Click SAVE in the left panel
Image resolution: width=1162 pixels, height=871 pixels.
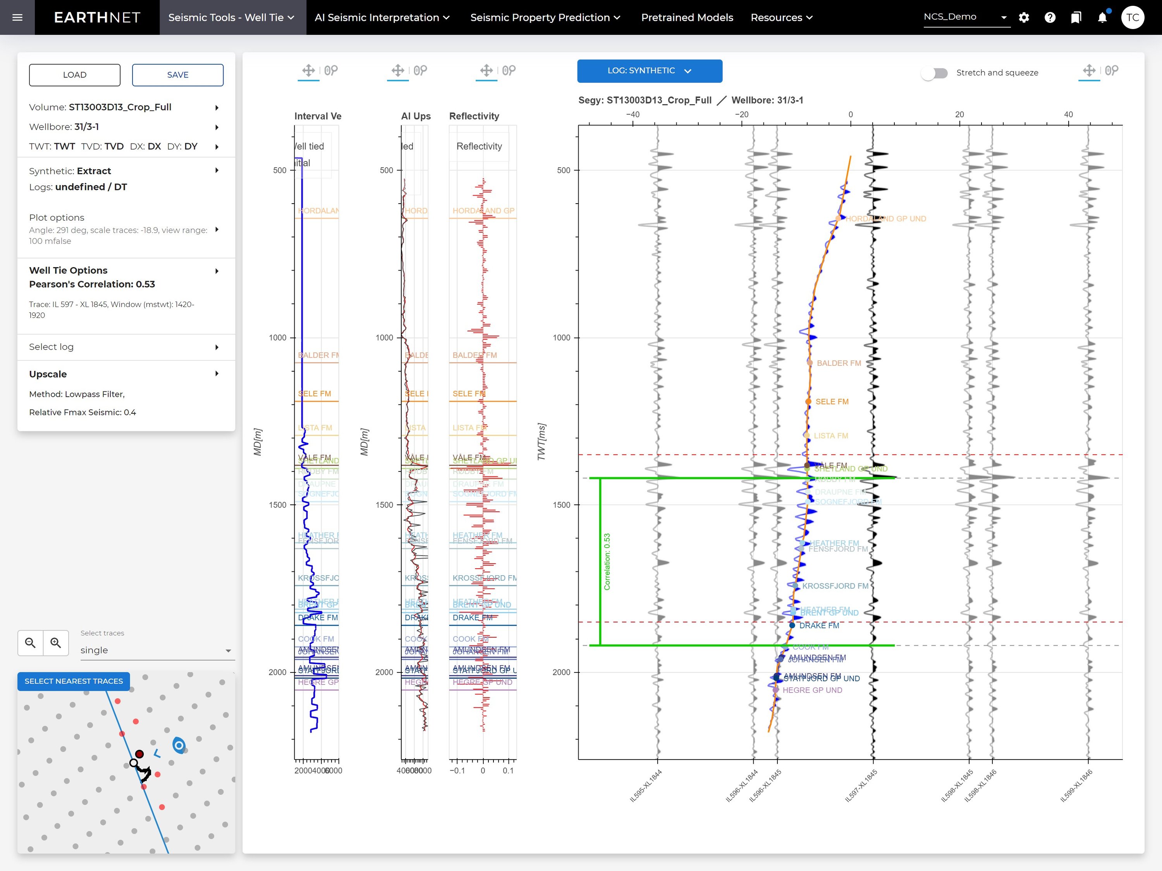point(177,75)
